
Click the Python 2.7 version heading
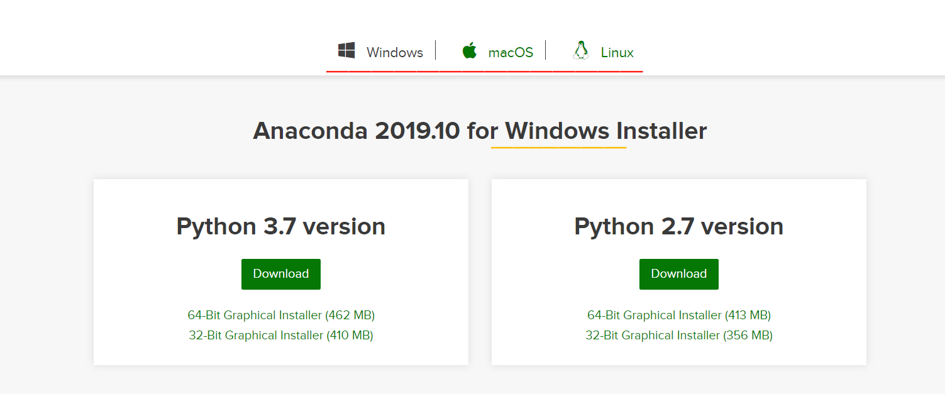[678, 226]
